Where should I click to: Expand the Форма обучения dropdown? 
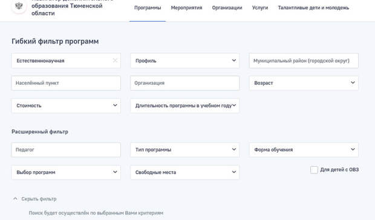(x=304, y=150)
